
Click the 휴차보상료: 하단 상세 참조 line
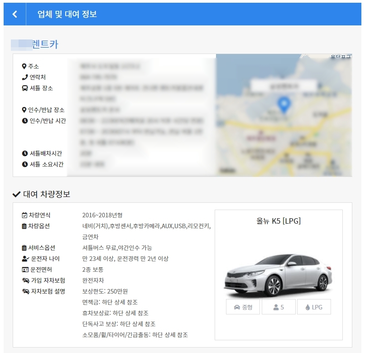pos(115,313)
